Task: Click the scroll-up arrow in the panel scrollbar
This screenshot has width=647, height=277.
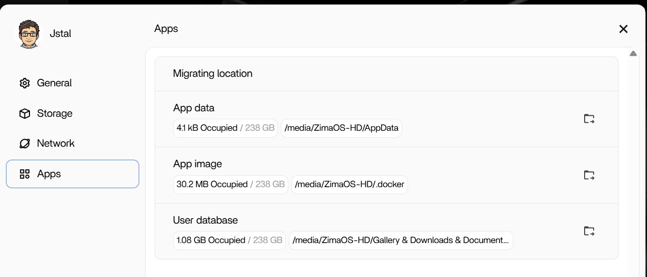Action: click(633, 53)
